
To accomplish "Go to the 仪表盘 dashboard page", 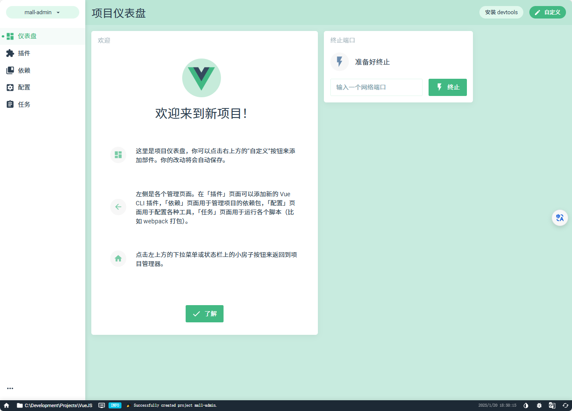I will click(43, 36).
